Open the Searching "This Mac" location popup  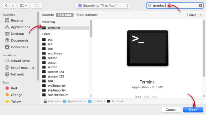tap(103, 5)
